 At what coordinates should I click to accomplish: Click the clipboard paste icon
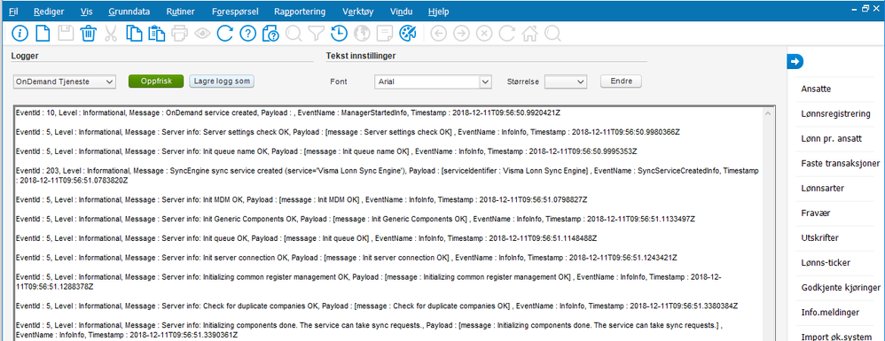[156, 34]
